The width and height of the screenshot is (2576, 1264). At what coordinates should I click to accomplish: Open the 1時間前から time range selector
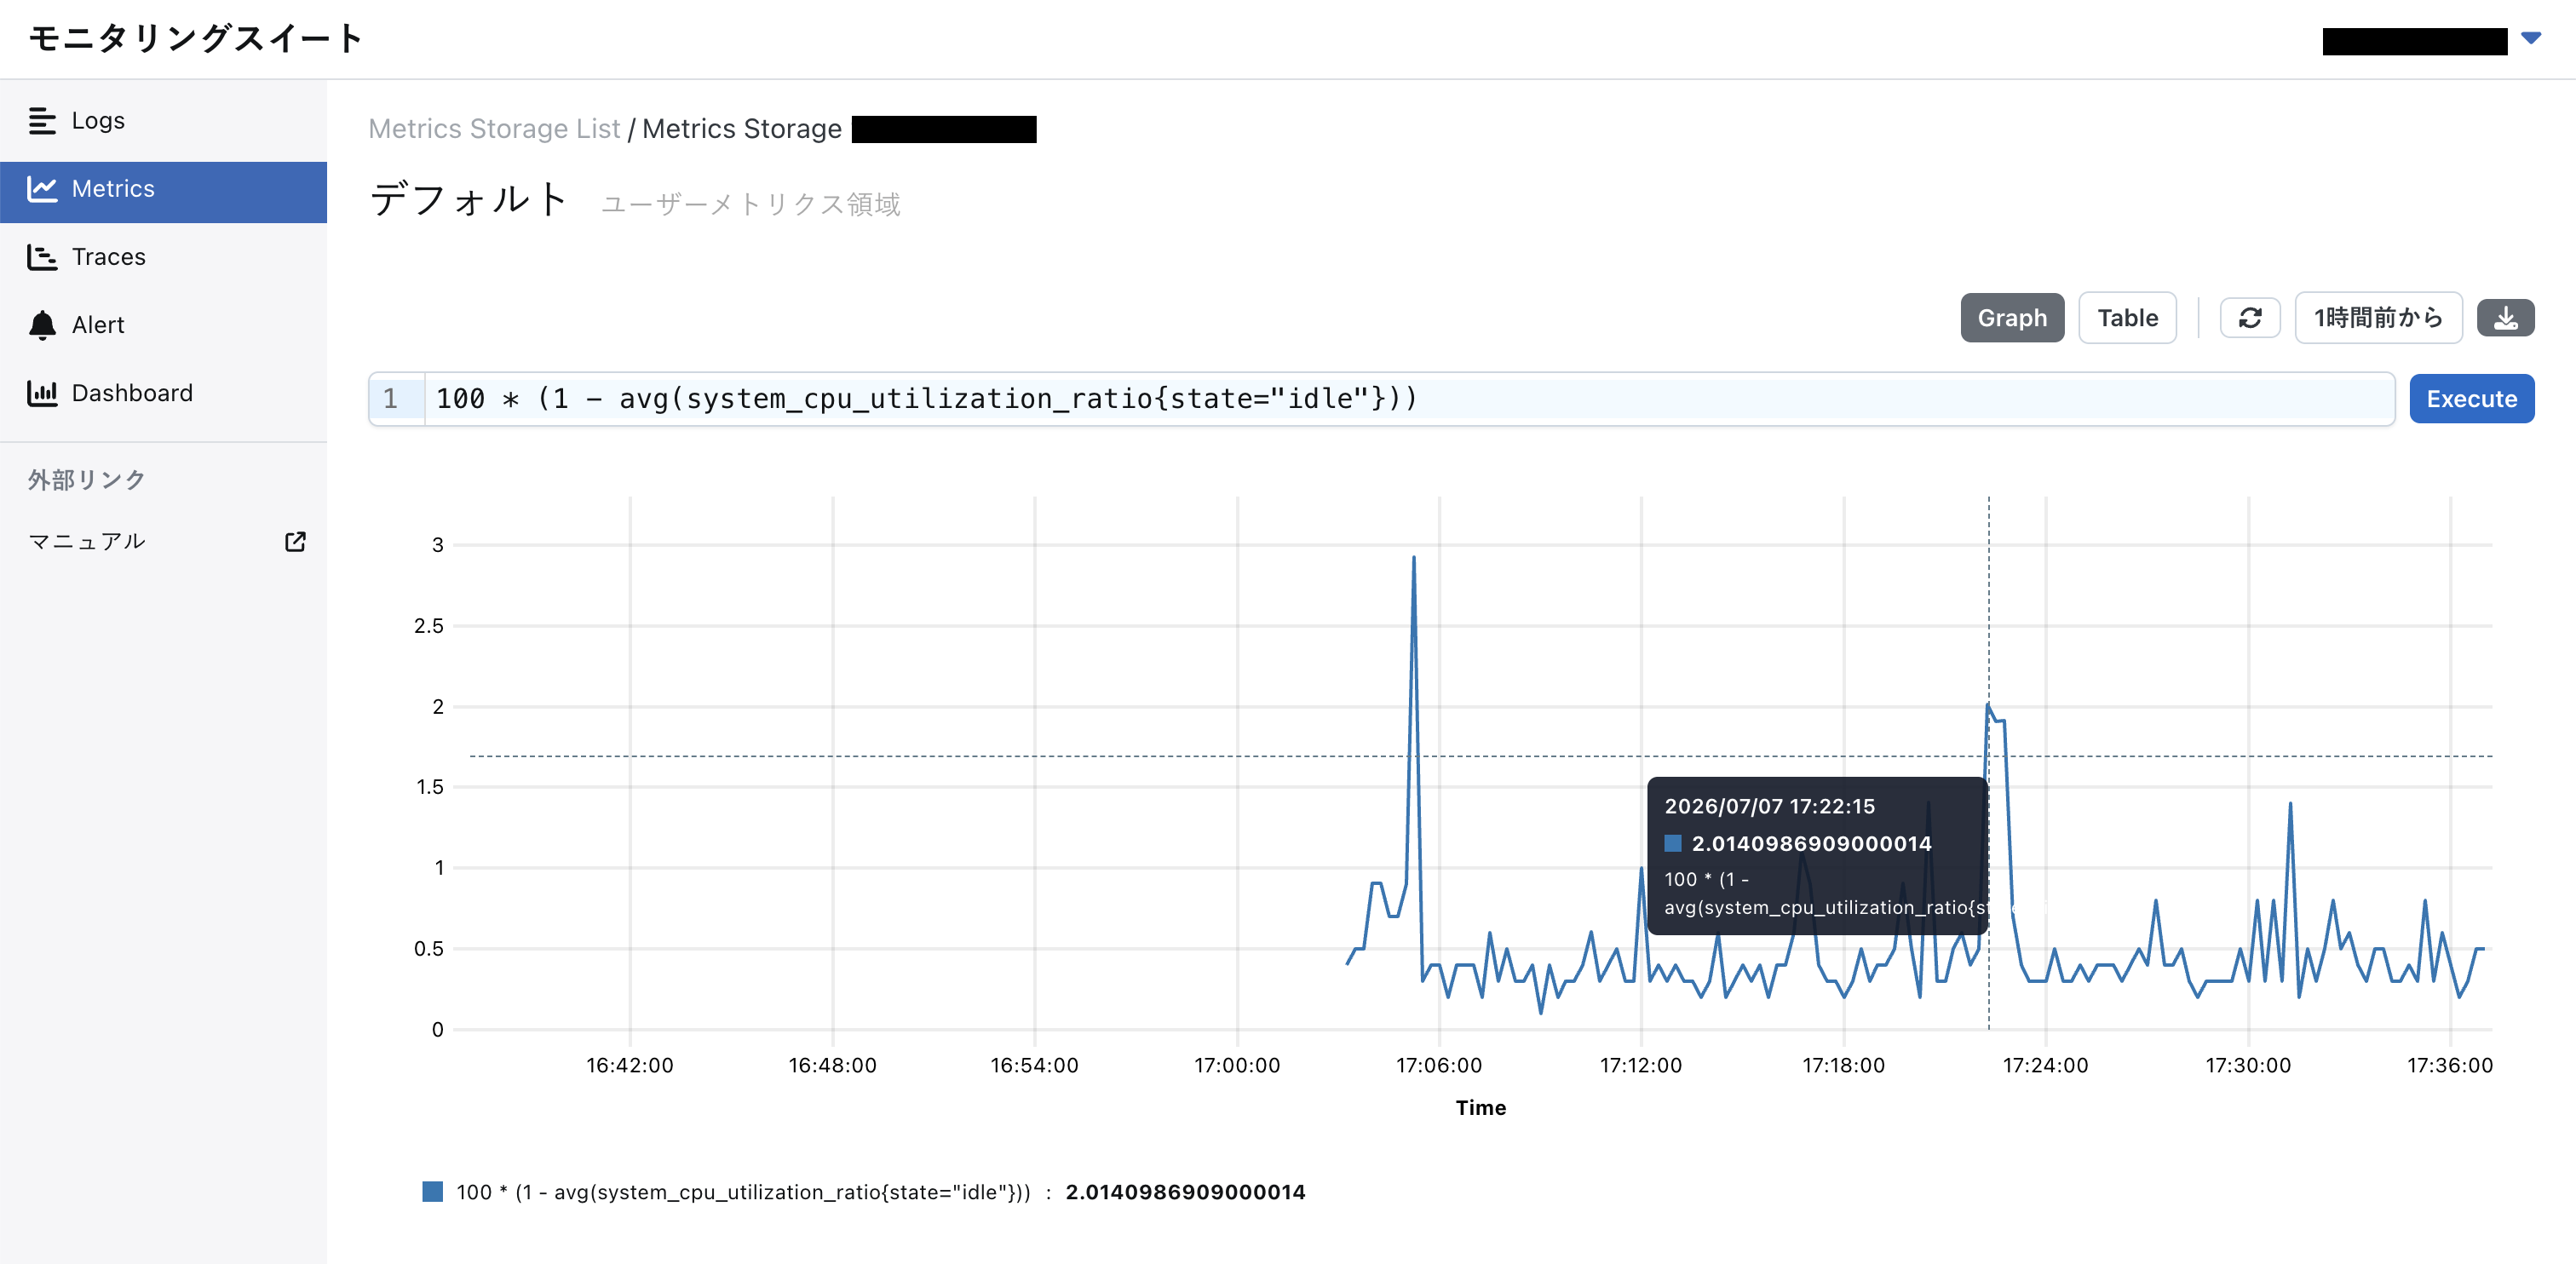2378,318
